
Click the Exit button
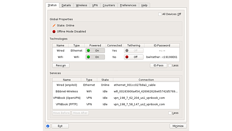click(x=60, y=126)
